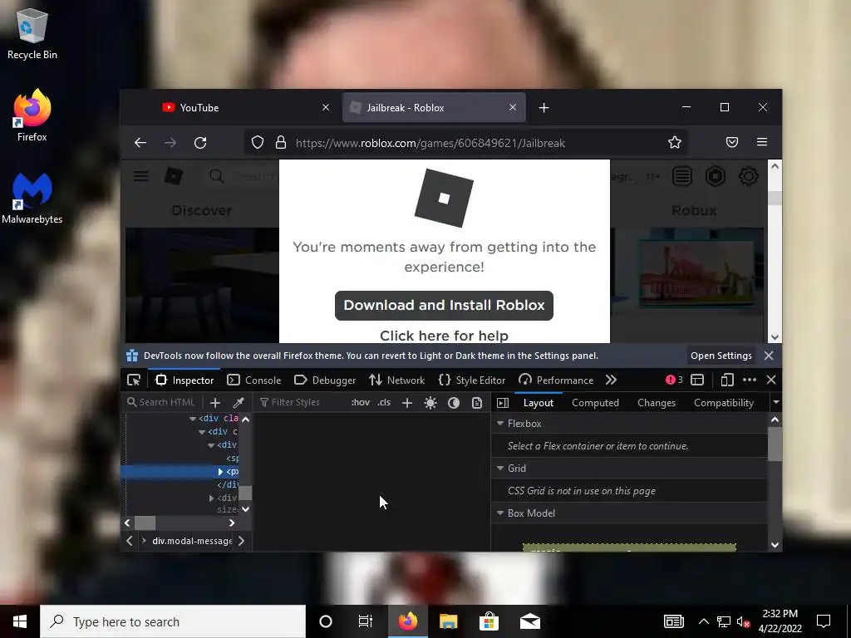
Task: Click the browser URL address bar
Action: (x=465, y=143)
